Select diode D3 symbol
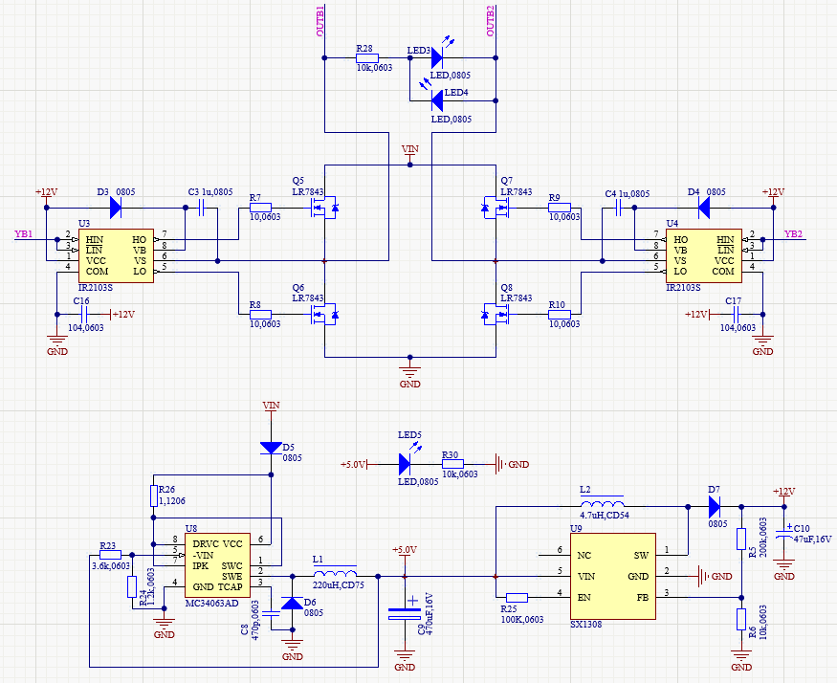The width and height of the screenshot is (837, 683). (x=116, y=208)
